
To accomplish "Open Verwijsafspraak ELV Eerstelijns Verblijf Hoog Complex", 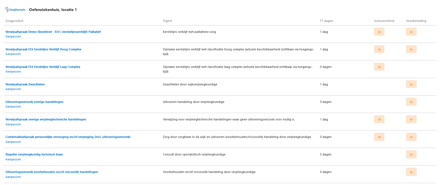I will 43,49.
